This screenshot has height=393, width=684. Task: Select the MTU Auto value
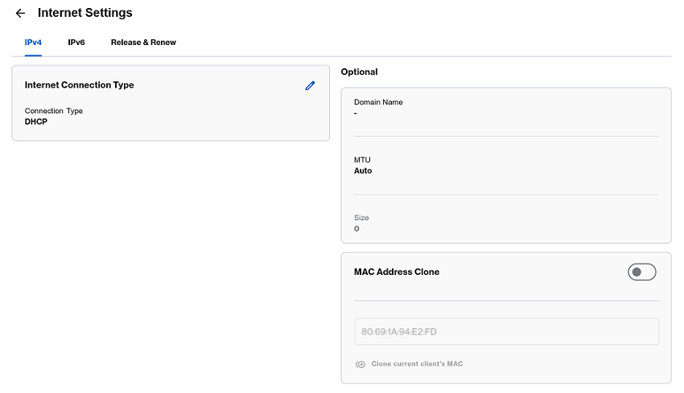click(x=363, y=170)
